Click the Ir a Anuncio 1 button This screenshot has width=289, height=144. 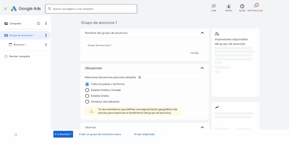click(63, 134)
